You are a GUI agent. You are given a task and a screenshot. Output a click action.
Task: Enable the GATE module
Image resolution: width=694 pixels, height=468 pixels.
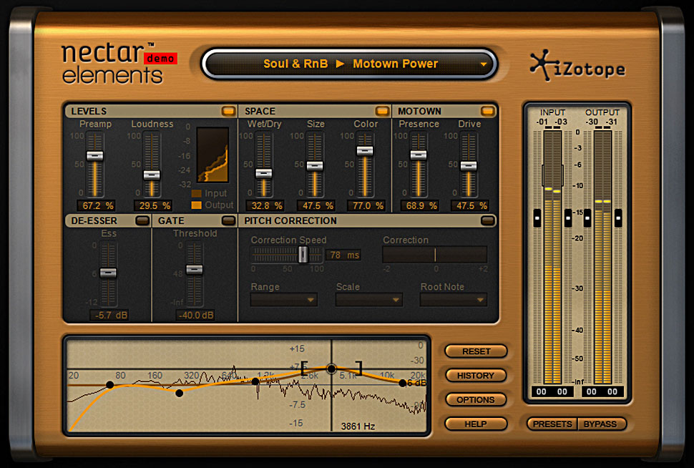pyautogui.click(x=228, y=220)
